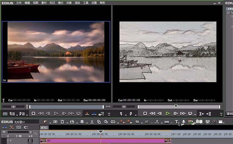The height and width of the screenshot is (144, 233).
Task: Toggle loop playback in recorder player
Action: pos(190,114)
